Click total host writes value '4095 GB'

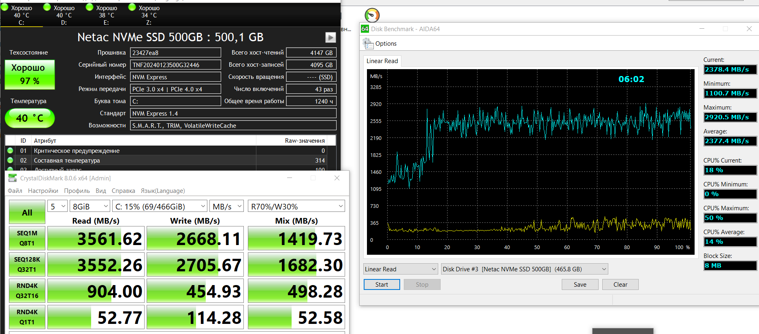pos(311,65)
